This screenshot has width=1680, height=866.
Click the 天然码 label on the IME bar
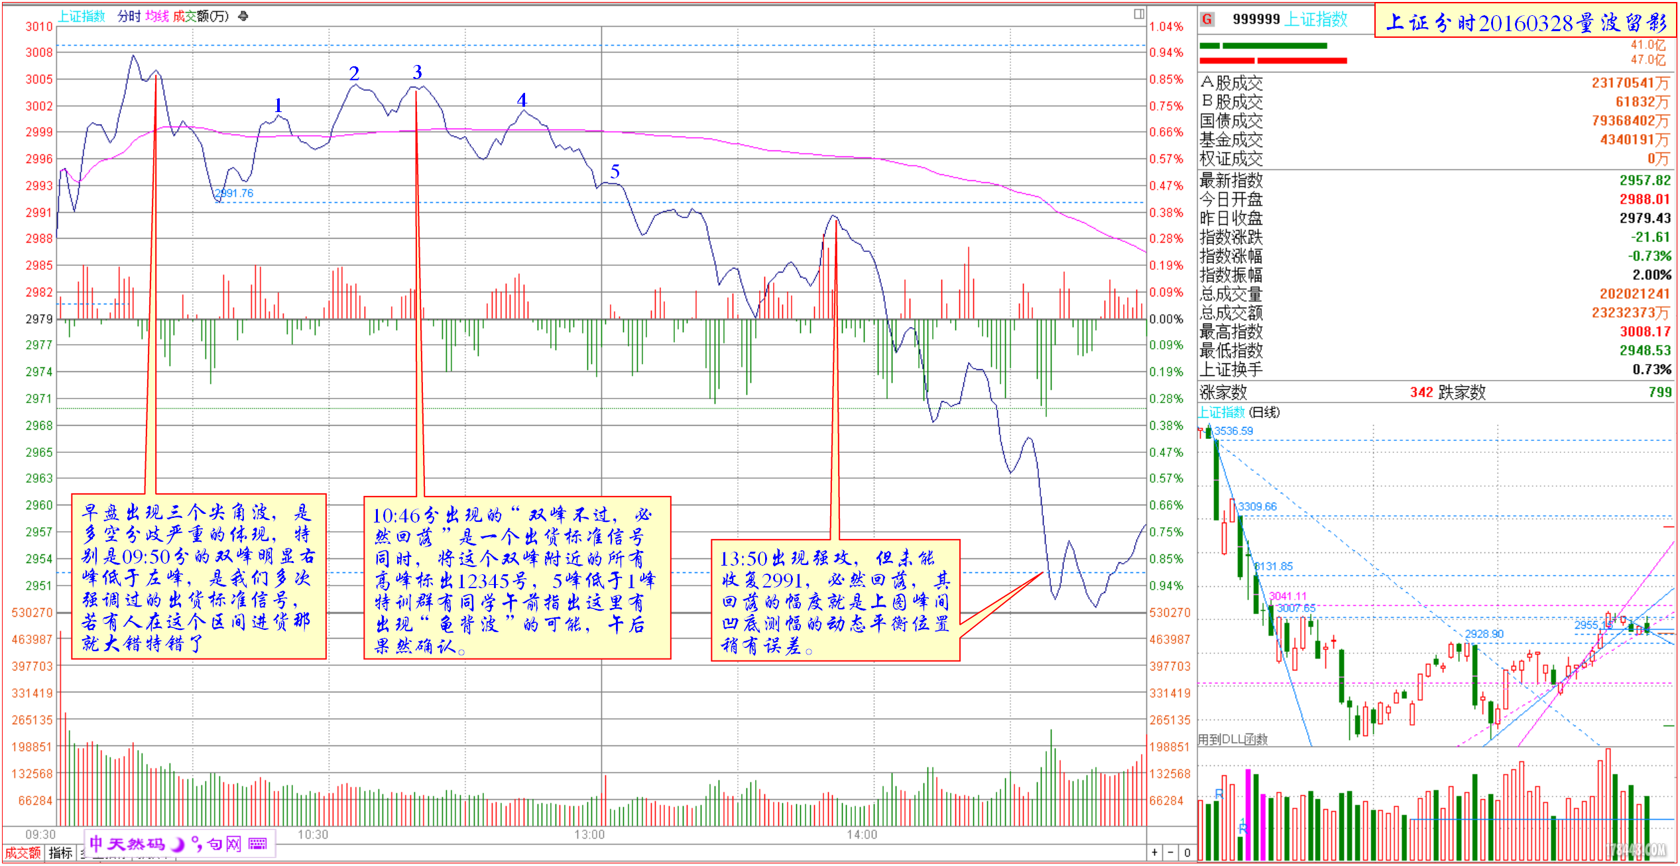point(136,843)
